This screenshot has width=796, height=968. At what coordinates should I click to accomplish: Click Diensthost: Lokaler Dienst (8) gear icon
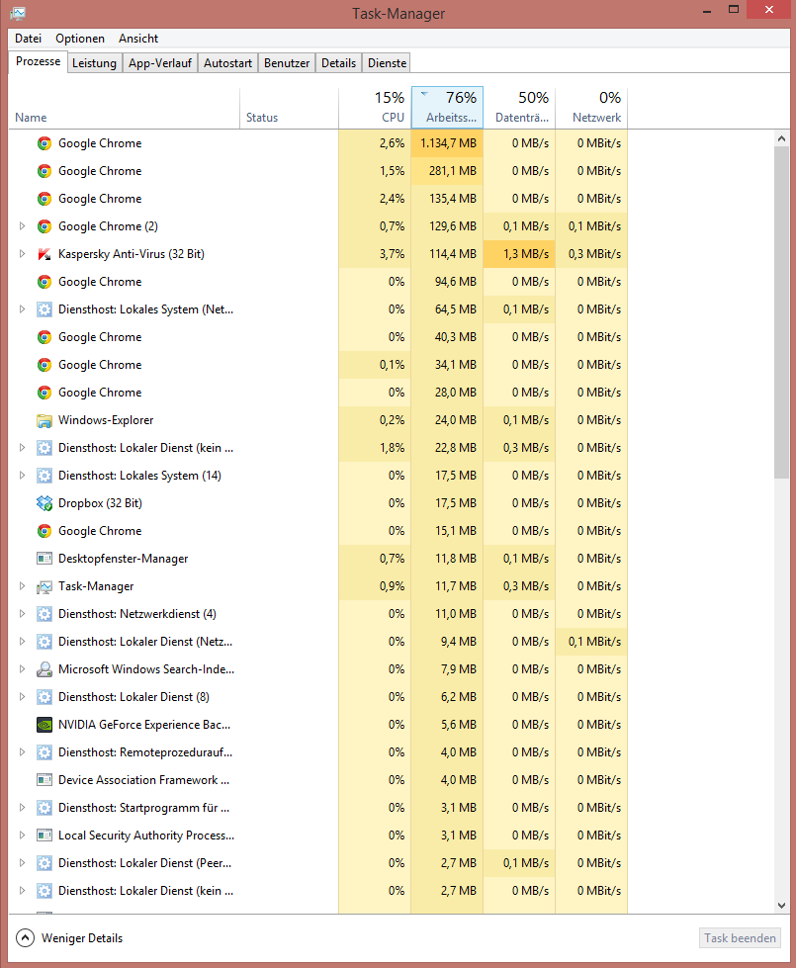click(x=44, y=697)
